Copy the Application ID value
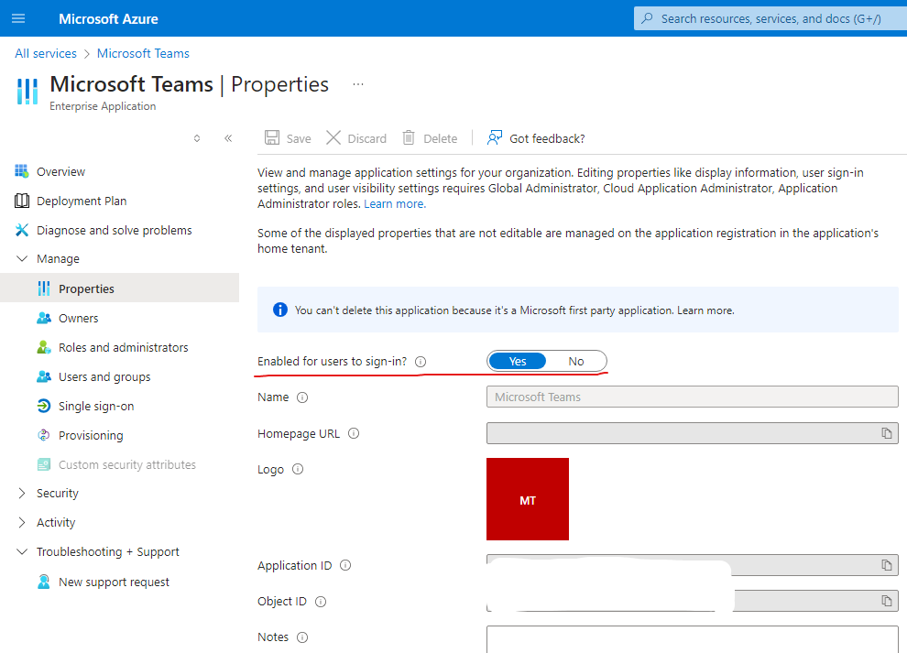907x653 pixels. [x=886, y=565]
